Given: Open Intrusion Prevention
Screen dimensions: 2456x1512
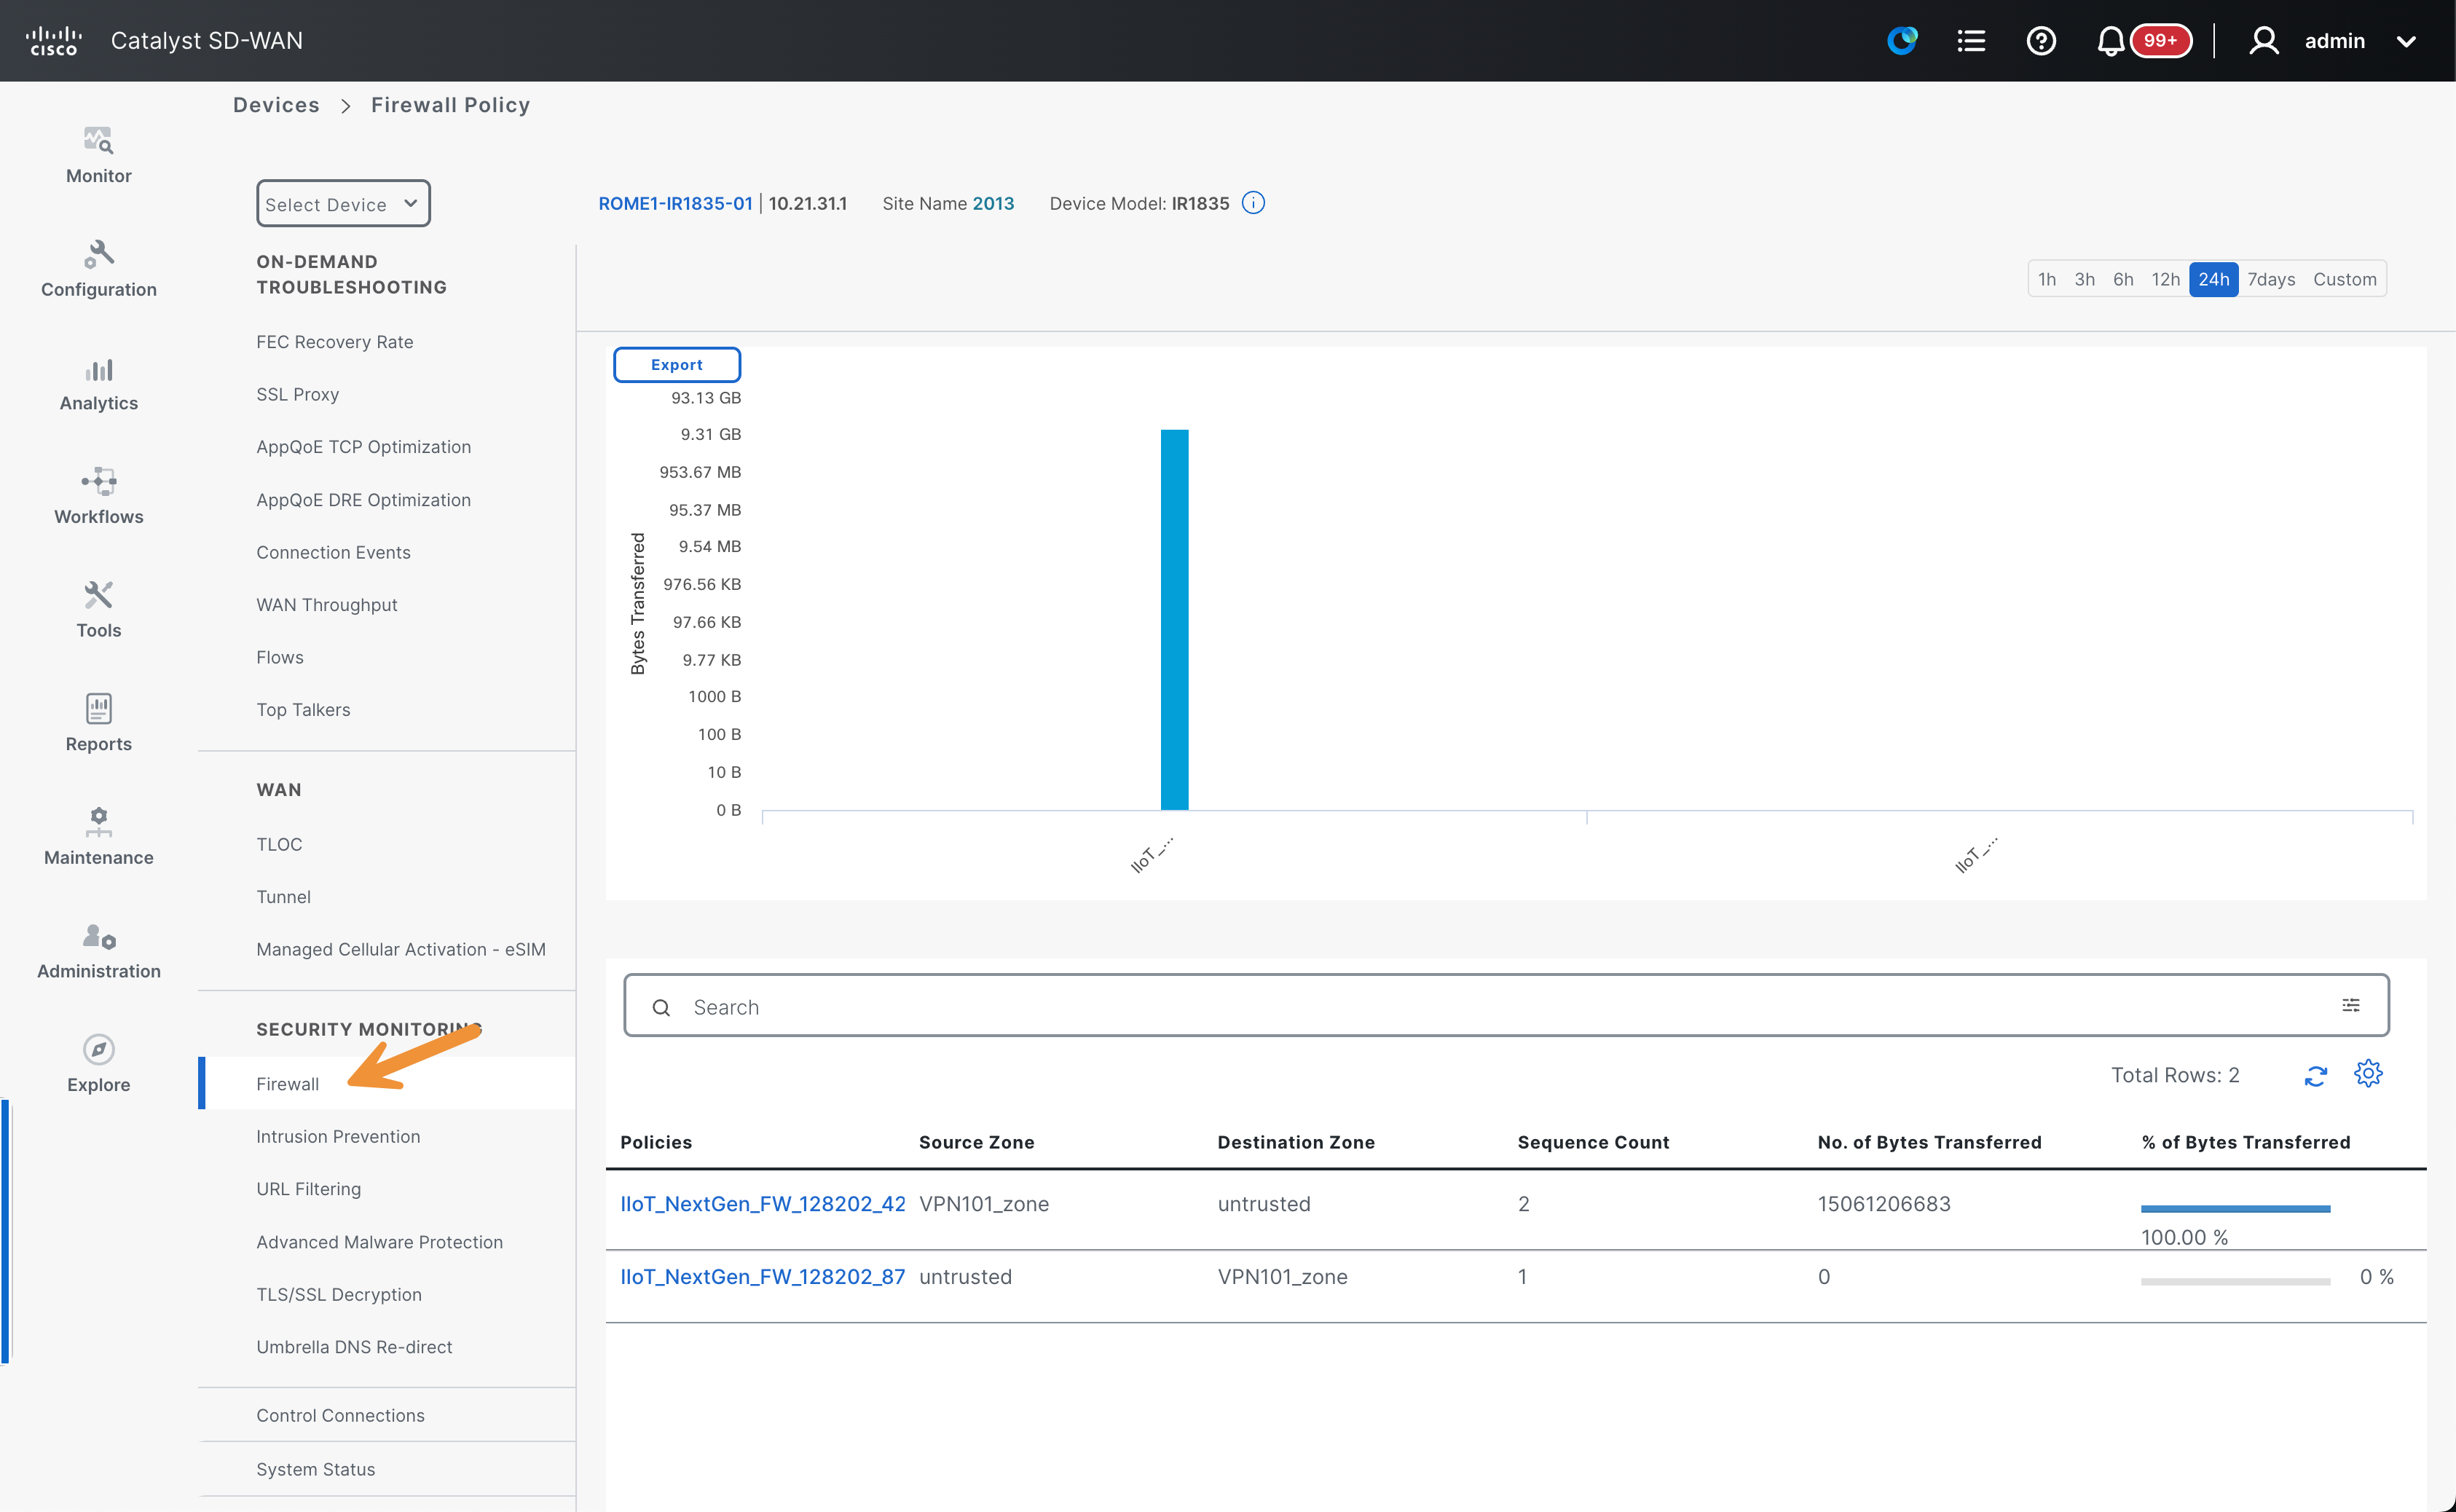Looking at the screenshot, I should pos(338,1137).
